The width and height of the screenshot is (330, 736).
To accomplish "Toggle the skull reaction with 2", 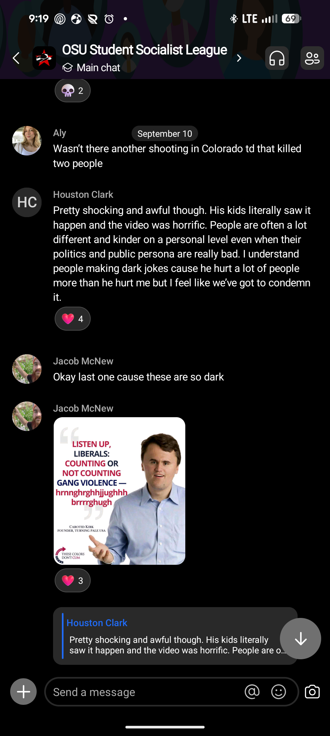I will (72, 91).
